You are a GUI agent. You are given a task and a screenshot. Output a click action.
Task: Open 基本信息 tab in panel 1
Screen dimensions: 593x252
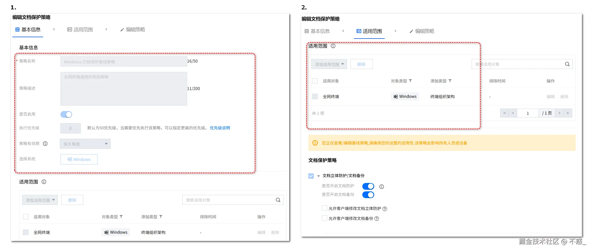(x=28, y=30)
